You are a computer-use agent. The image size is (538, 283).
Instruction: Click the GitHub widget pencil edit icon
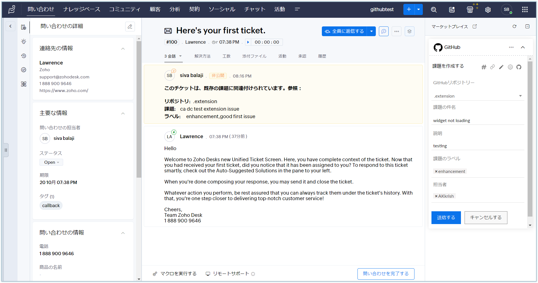click(x=501, y=67)
